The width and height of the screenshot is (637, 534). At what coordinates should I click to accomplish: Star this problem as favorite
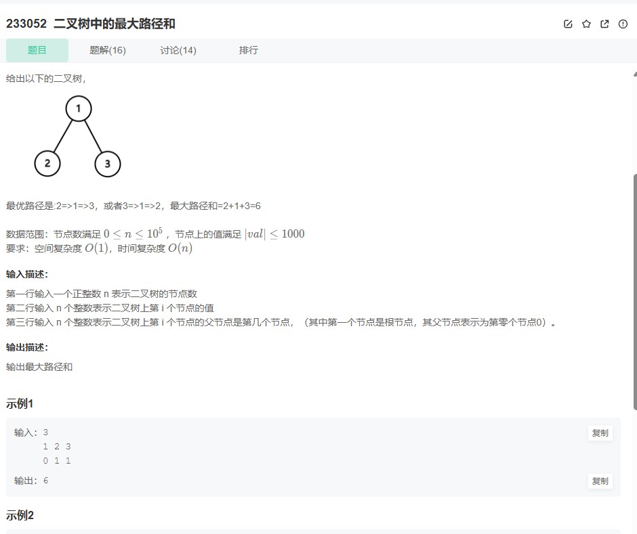click(x=586, y=24)
